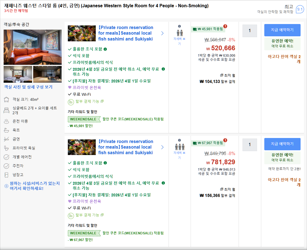Click the cancellation info icon in the 781,829 offer

coord(163,183)
